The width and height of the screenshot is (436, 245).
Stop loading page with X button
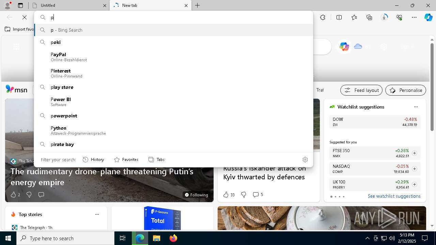25,17
